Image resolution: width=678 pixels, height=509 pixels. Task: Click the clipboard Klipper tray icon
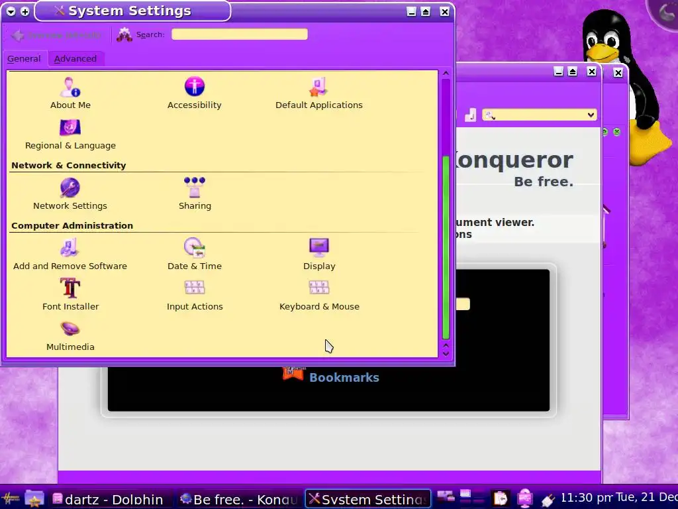tap(501, 498)
